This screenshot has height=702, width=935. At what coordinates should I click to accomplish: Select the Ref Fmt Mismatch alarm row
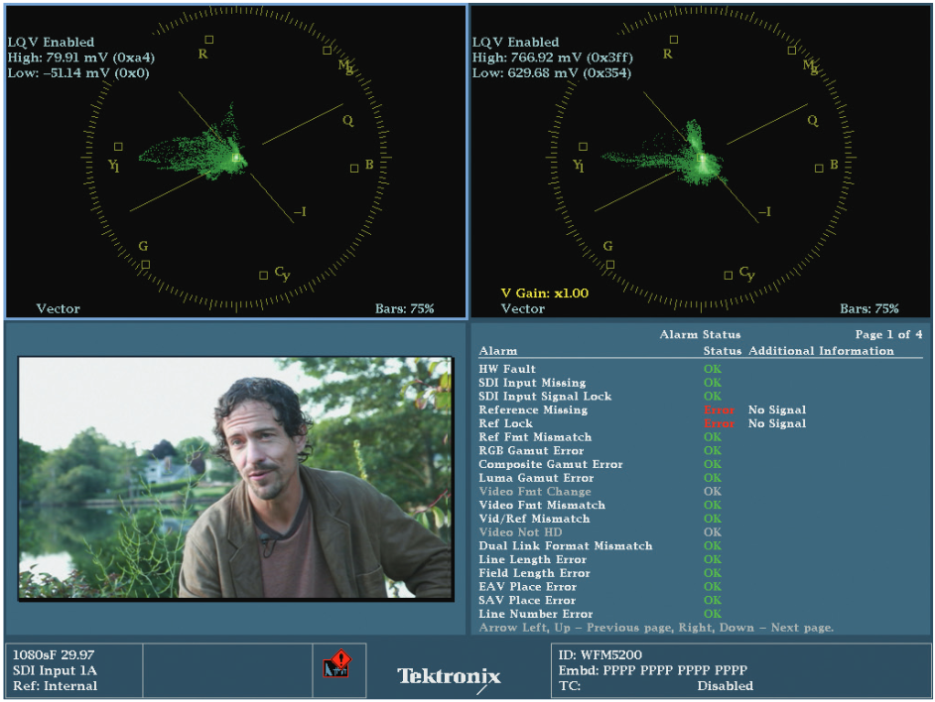(701, 437)
